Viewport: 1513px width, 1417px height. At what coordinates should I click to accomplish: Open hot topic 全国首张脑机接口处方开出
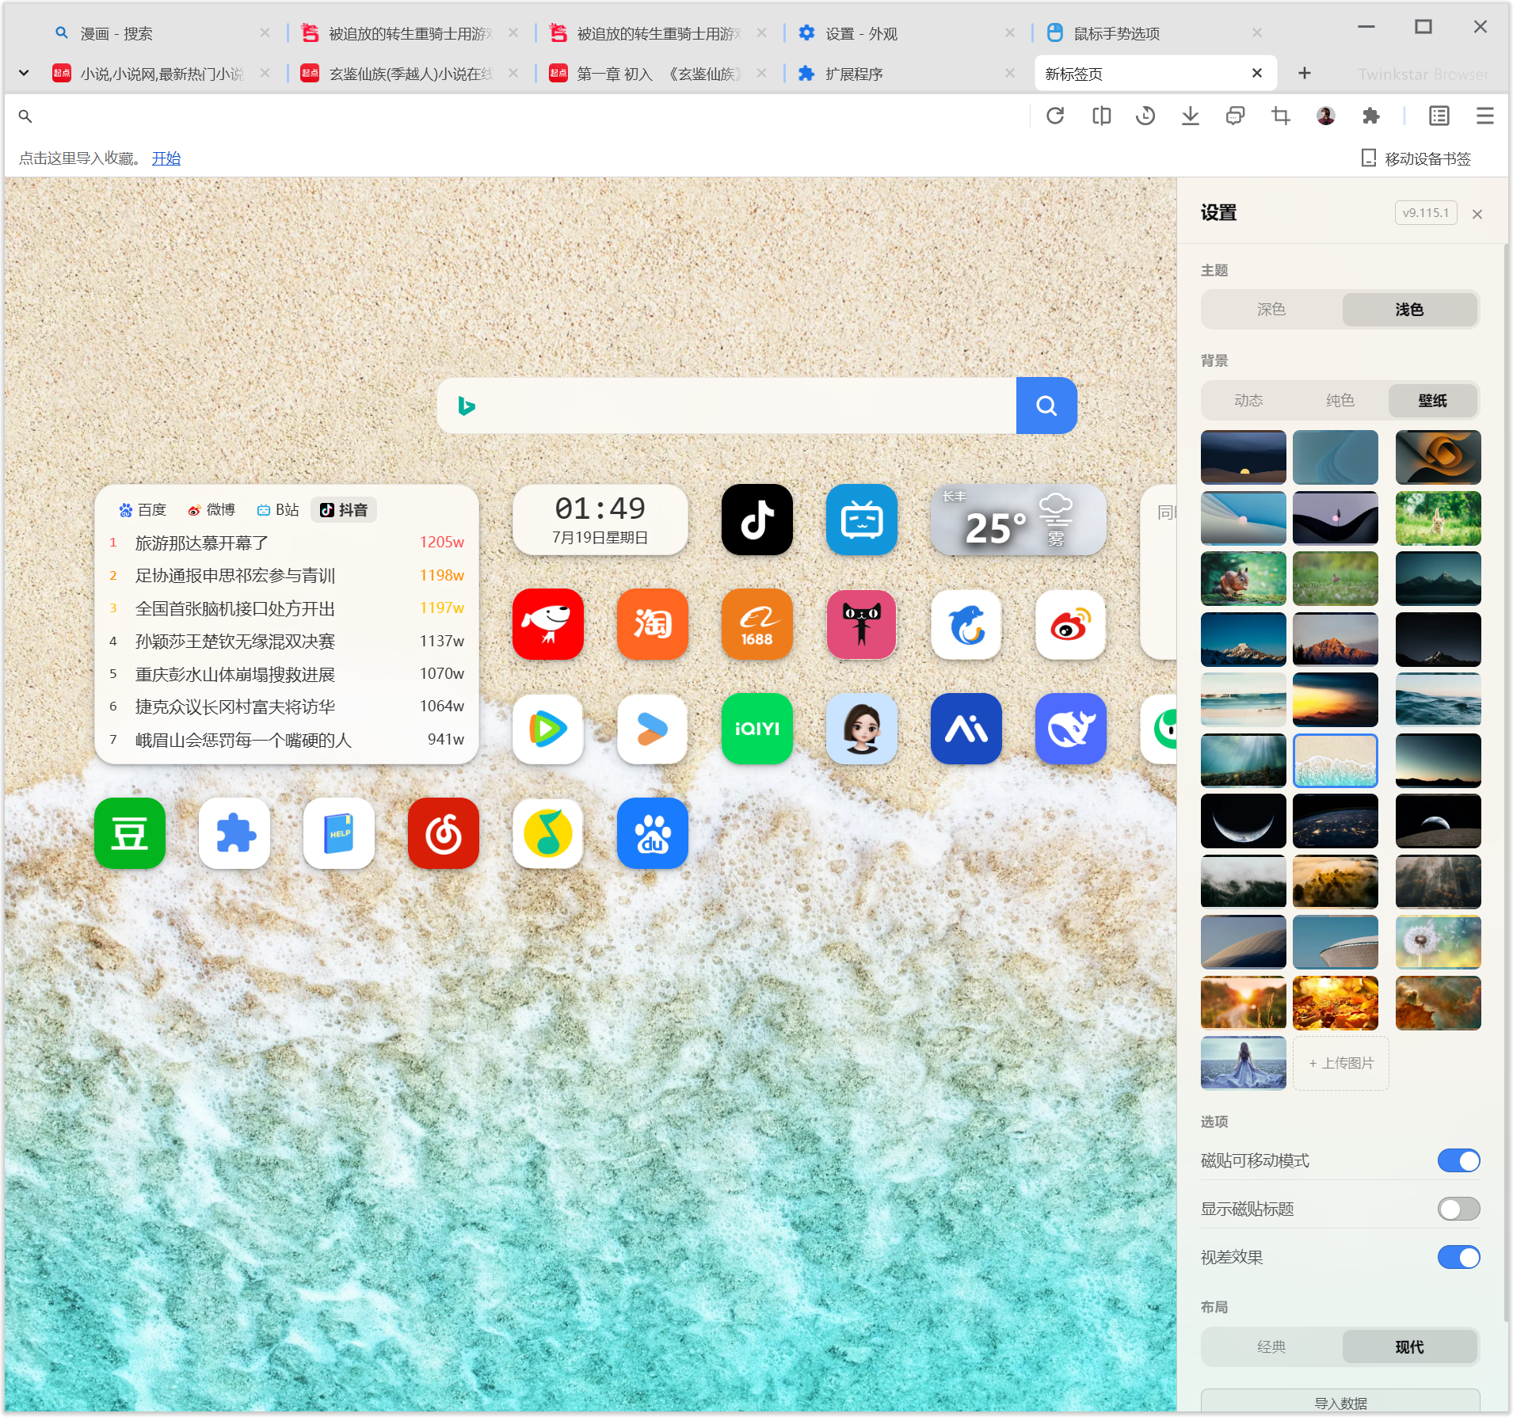[235, 608]
